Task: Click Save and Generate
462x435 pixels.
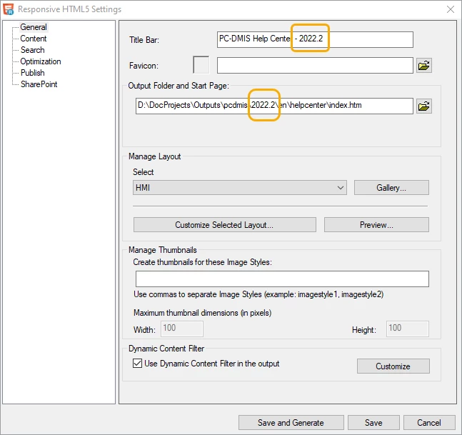Action: (x=291, y=423)
